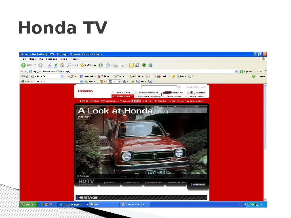Open the Mail envelope toolbar icon
Screen dimensions: 291x218
(108, 65)
